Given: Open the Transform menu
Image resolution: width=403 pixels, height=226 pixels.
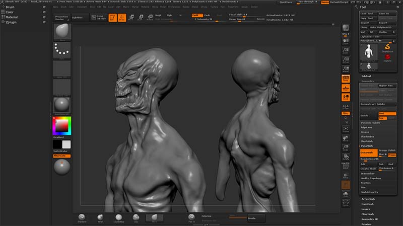Looking at the screenshot, I should click(x=233, y=7).
